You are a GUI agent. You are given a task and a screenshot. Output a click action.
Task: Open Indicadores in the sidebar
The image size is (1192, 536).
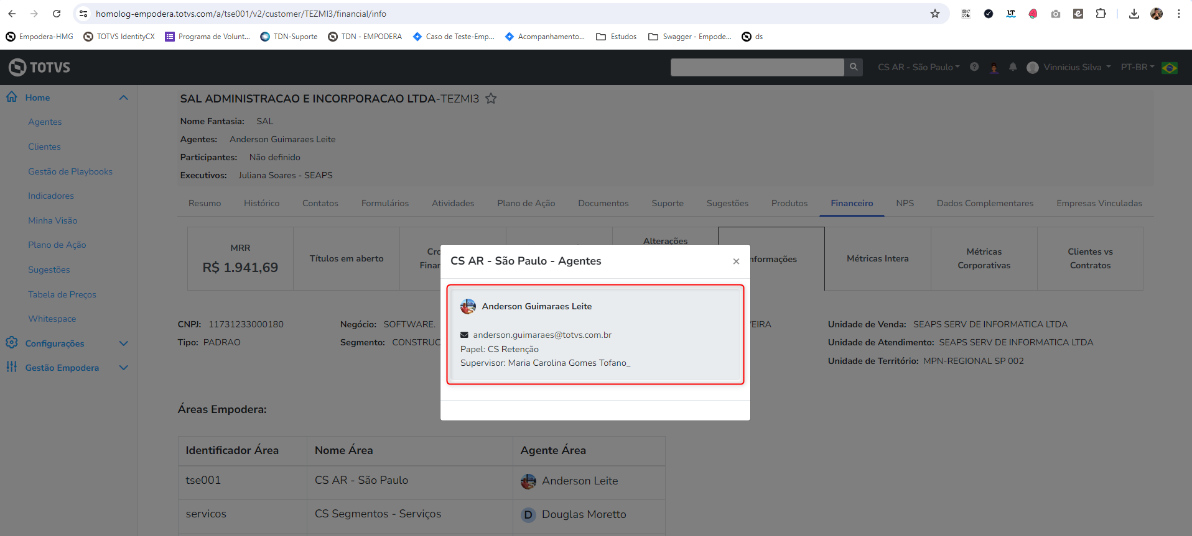tap(51, 196)
